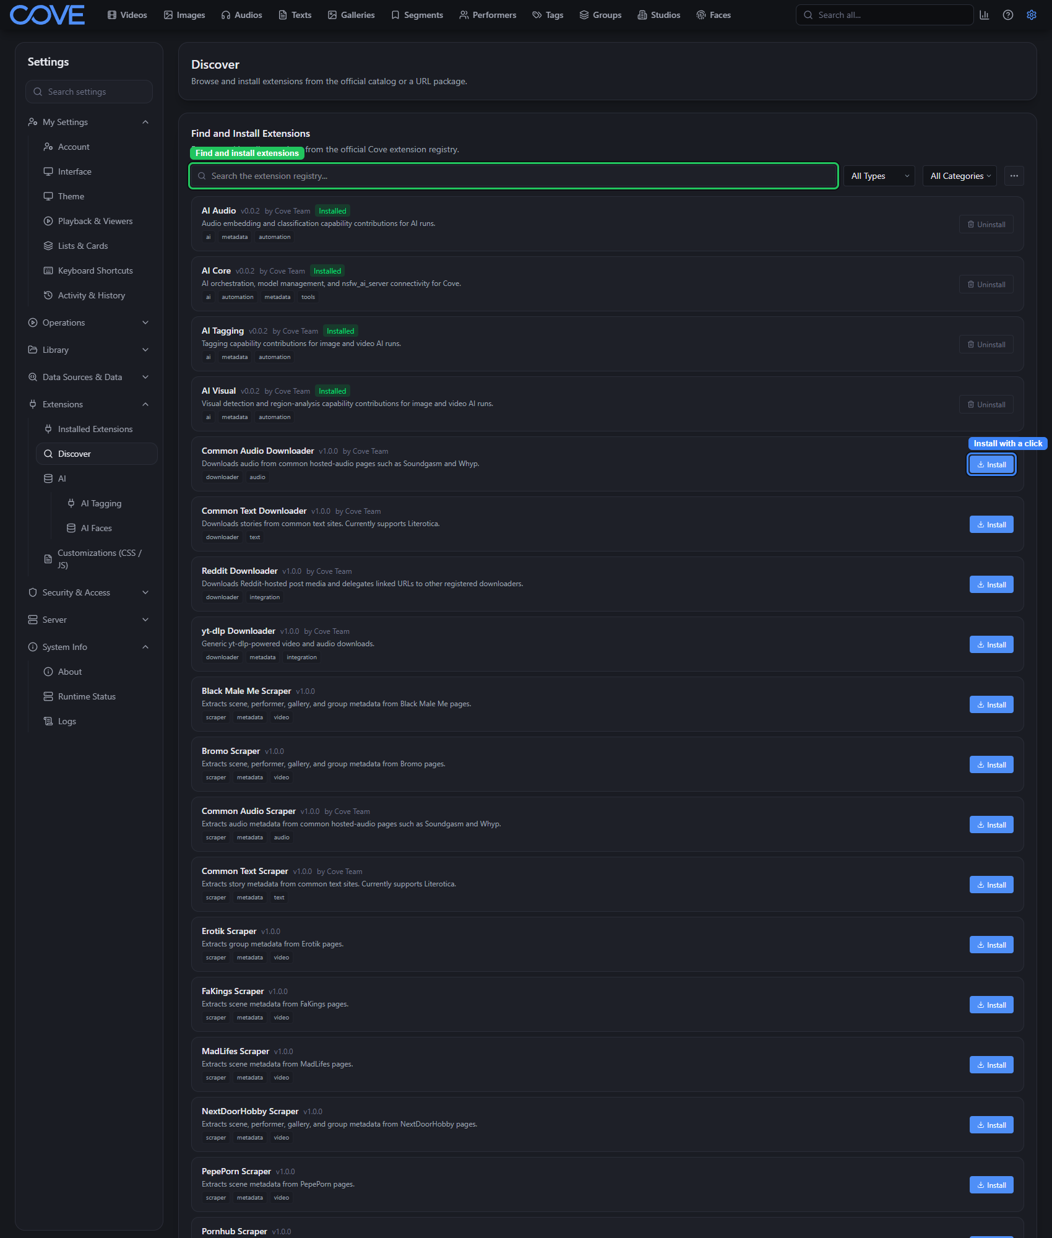
Task: Click the Audios headphones icon
Action: click(226, 15)
